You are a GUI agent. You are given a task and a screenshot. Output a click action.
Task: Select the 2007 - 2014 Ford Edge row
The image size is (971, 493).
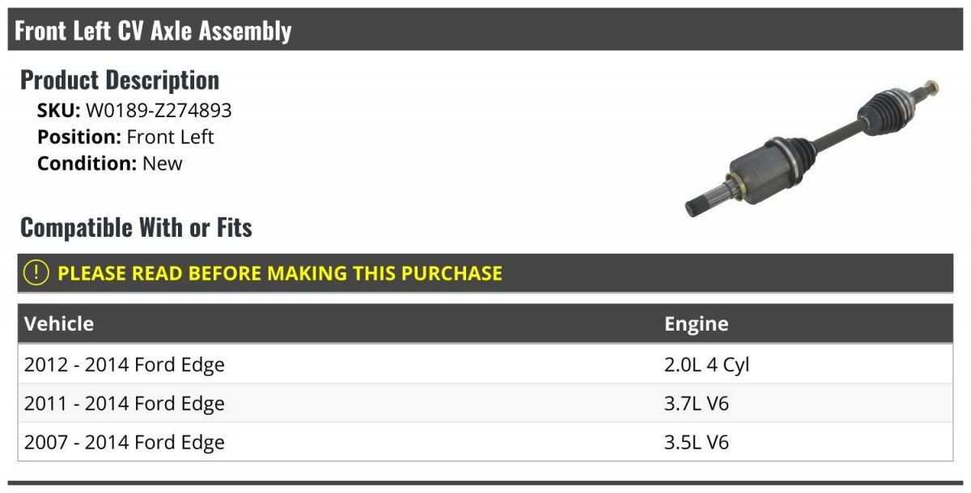[x=485, y=442]
